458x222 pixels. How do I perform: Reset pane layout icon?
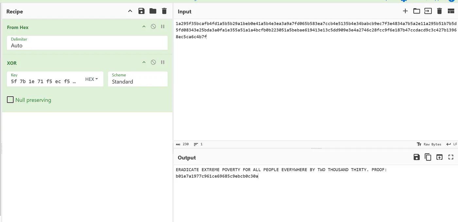click(x=451, y=11)
